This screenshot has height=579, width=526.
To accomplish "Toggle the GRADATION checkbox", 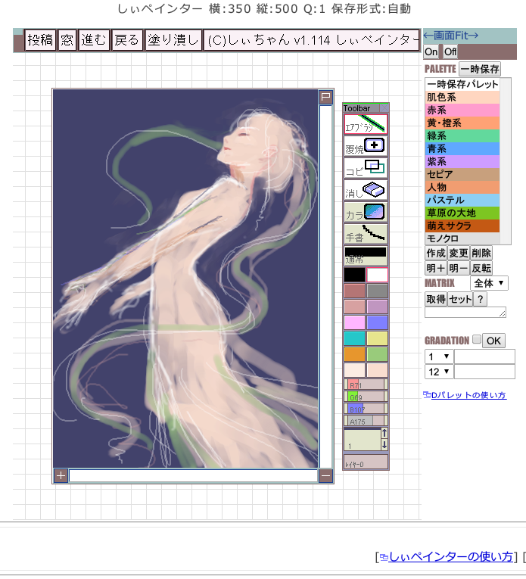I will click(x=477, y=339).
